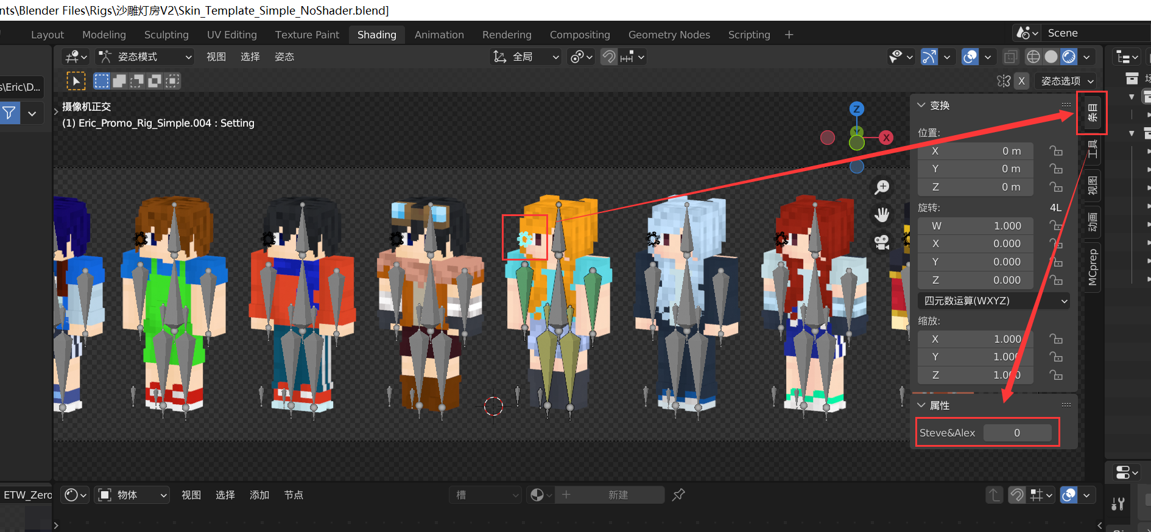Switch to the Sculpting workspace tab
Screen dimensions: 1151x532
(166, 35)
